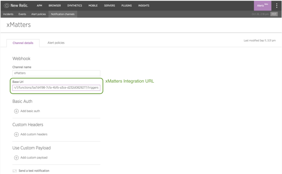The width and height of the screenshot is (282, 174).
Task: Open the three-dot kebab menu
Action: (x=277, y=5)
